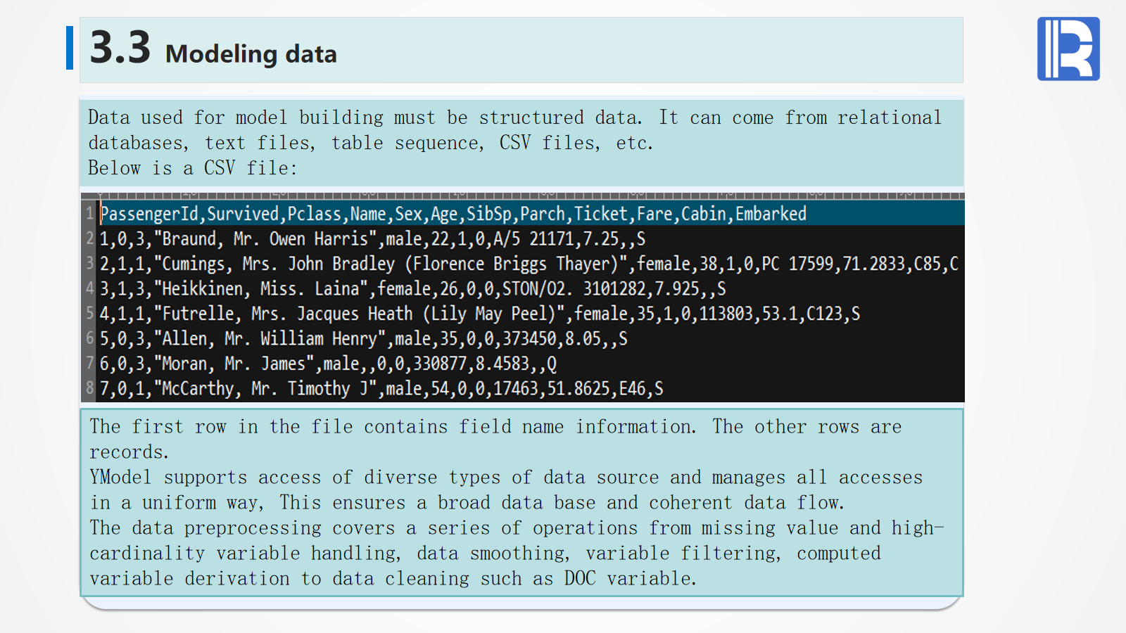The width and height of the screenshot is (1126, 633).
Task: Click the "Below is a CSV file:" line
Action: tap(192, 168)
